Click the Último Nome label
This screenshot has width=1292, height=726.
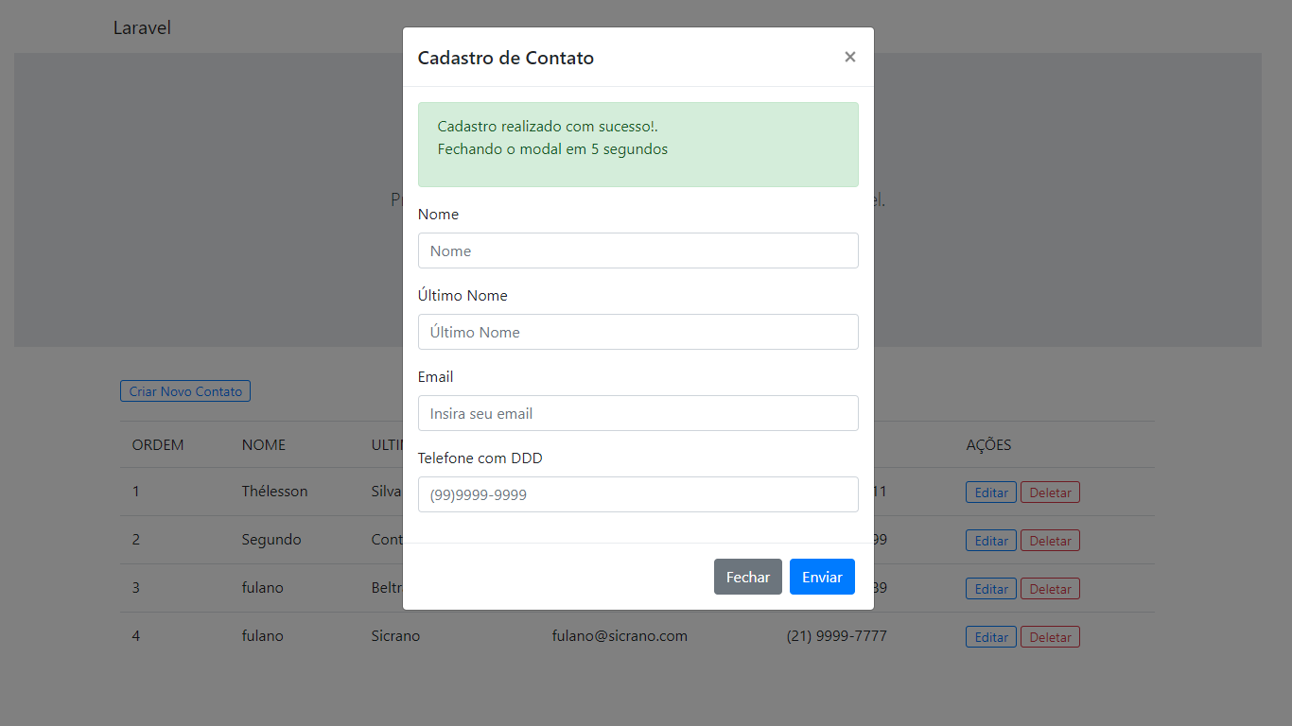coord(463,295)
